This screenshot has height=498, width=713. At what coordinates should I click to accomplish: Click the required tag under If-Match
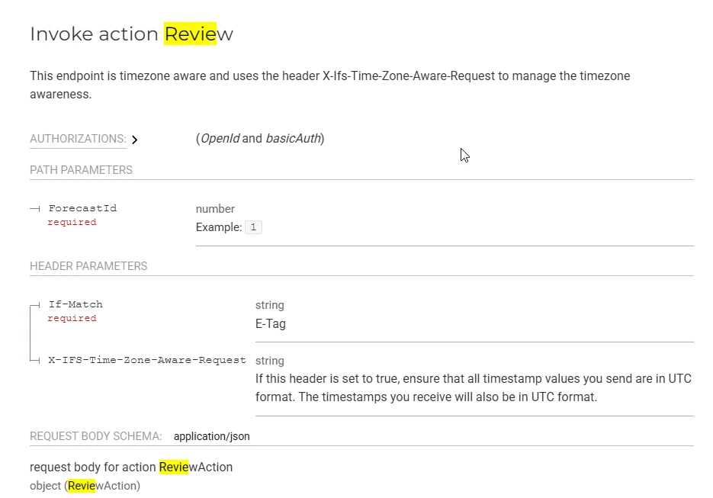tap(72, 318)
